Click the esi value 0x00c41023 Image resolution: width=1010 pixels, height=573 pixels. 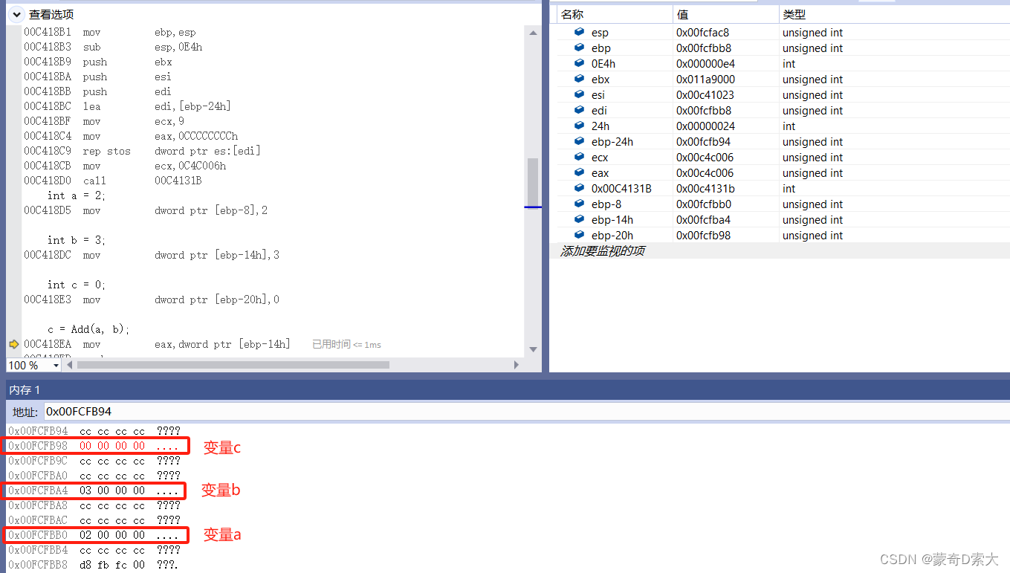coord(703,95)
